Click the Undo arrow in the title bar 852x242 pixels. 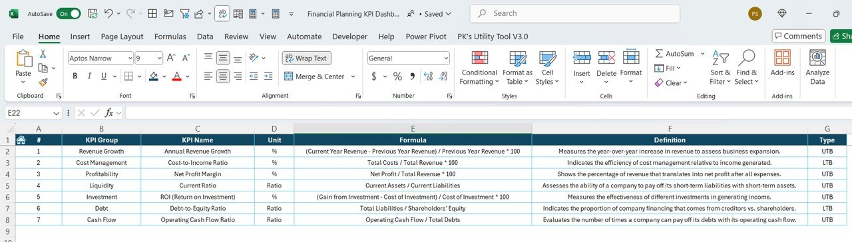108,13
